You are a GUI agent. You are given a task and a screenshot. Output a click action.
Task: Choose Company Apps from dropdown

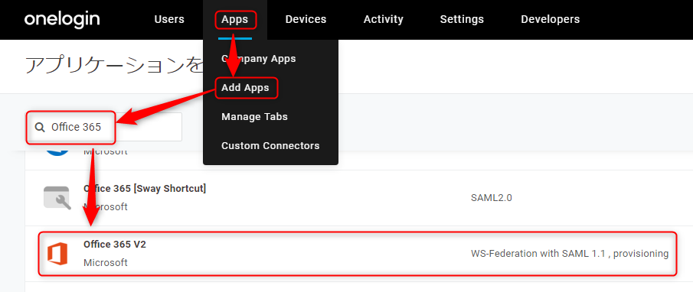259,59
